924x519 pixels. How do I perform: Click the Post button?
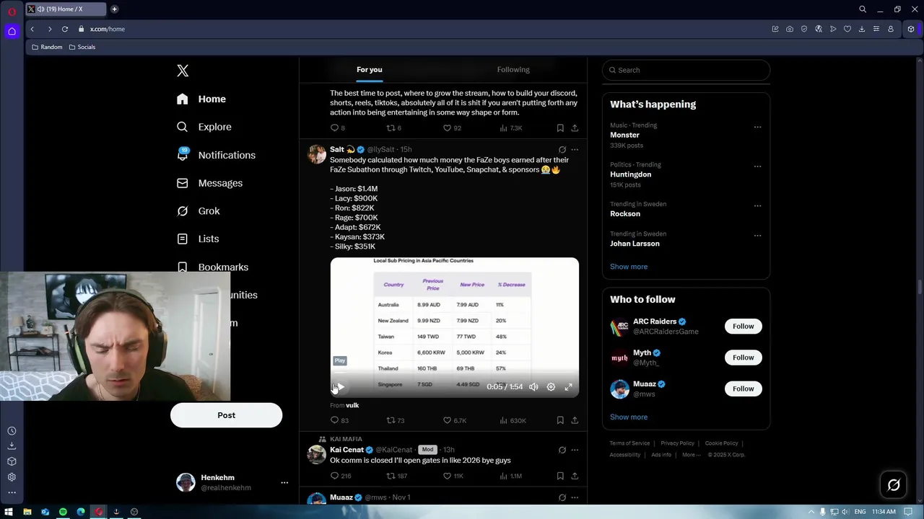pyautogui.click(x=226, y=415)
